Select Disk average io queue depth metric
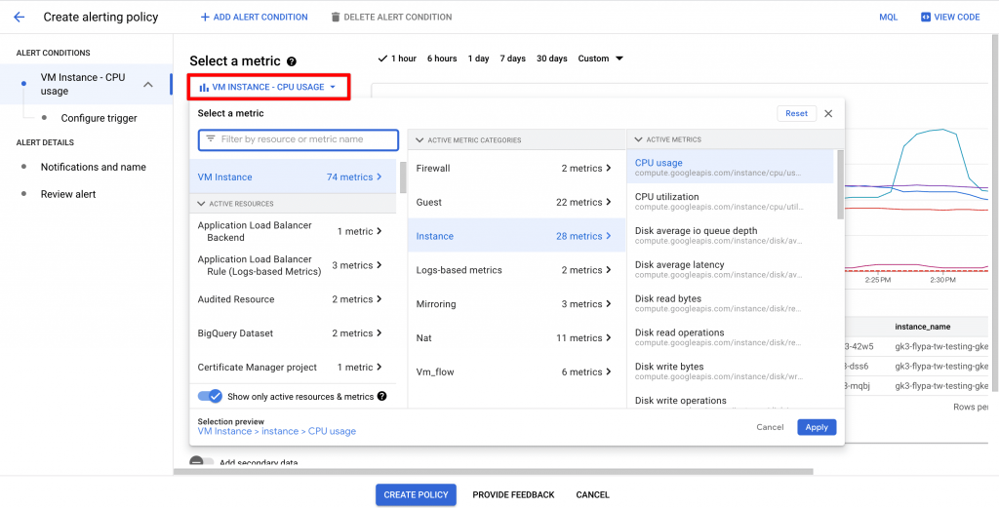Image resolution: width=999 pixels, height=508 pixels. [x=731, y=235]
